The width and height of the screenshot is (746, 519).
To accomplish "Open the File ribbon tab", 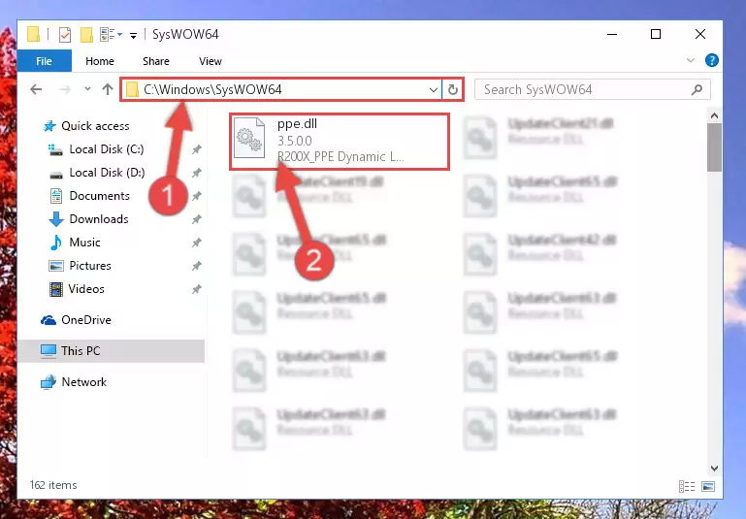I will click(x=45, y=61).
